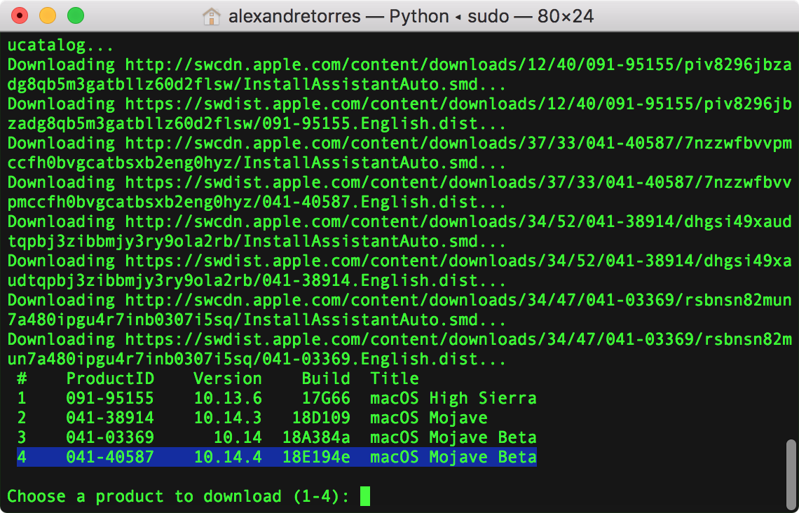The width and height of the screenshot is (799, 513).
Task: Click macOS Mojave Beta title in row 3
Action: coord(453,437)
